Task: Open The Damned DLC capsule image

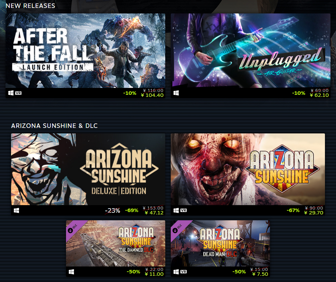Action: (x=115, y=243)
